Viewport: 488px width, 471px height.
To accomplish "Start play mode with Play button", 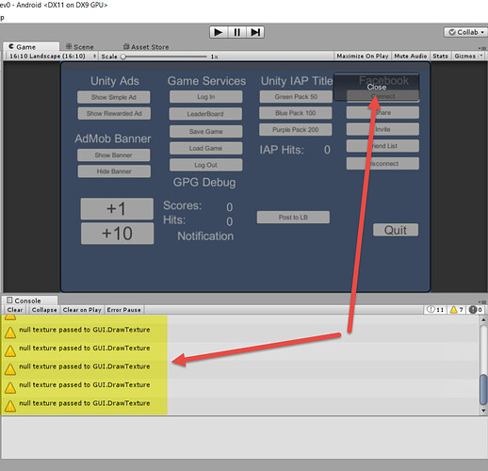I will pyautogui.click(x=219, y=32).
